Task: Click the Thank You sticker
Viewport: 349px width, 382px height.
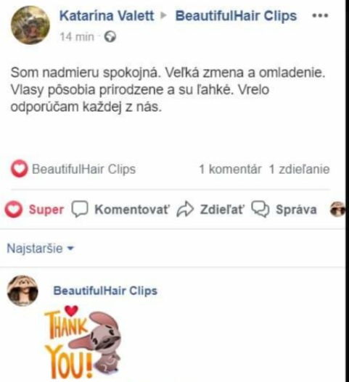Action: 83,341
